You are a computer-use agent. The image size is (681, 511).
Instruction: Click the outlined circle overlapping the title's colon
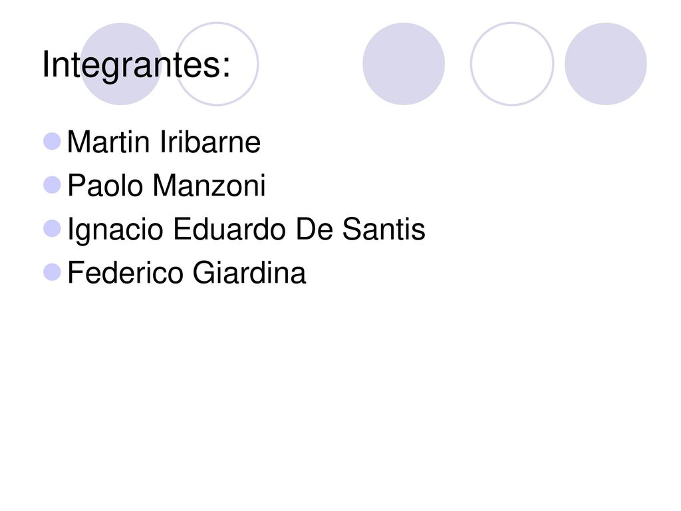coord(217,64)
